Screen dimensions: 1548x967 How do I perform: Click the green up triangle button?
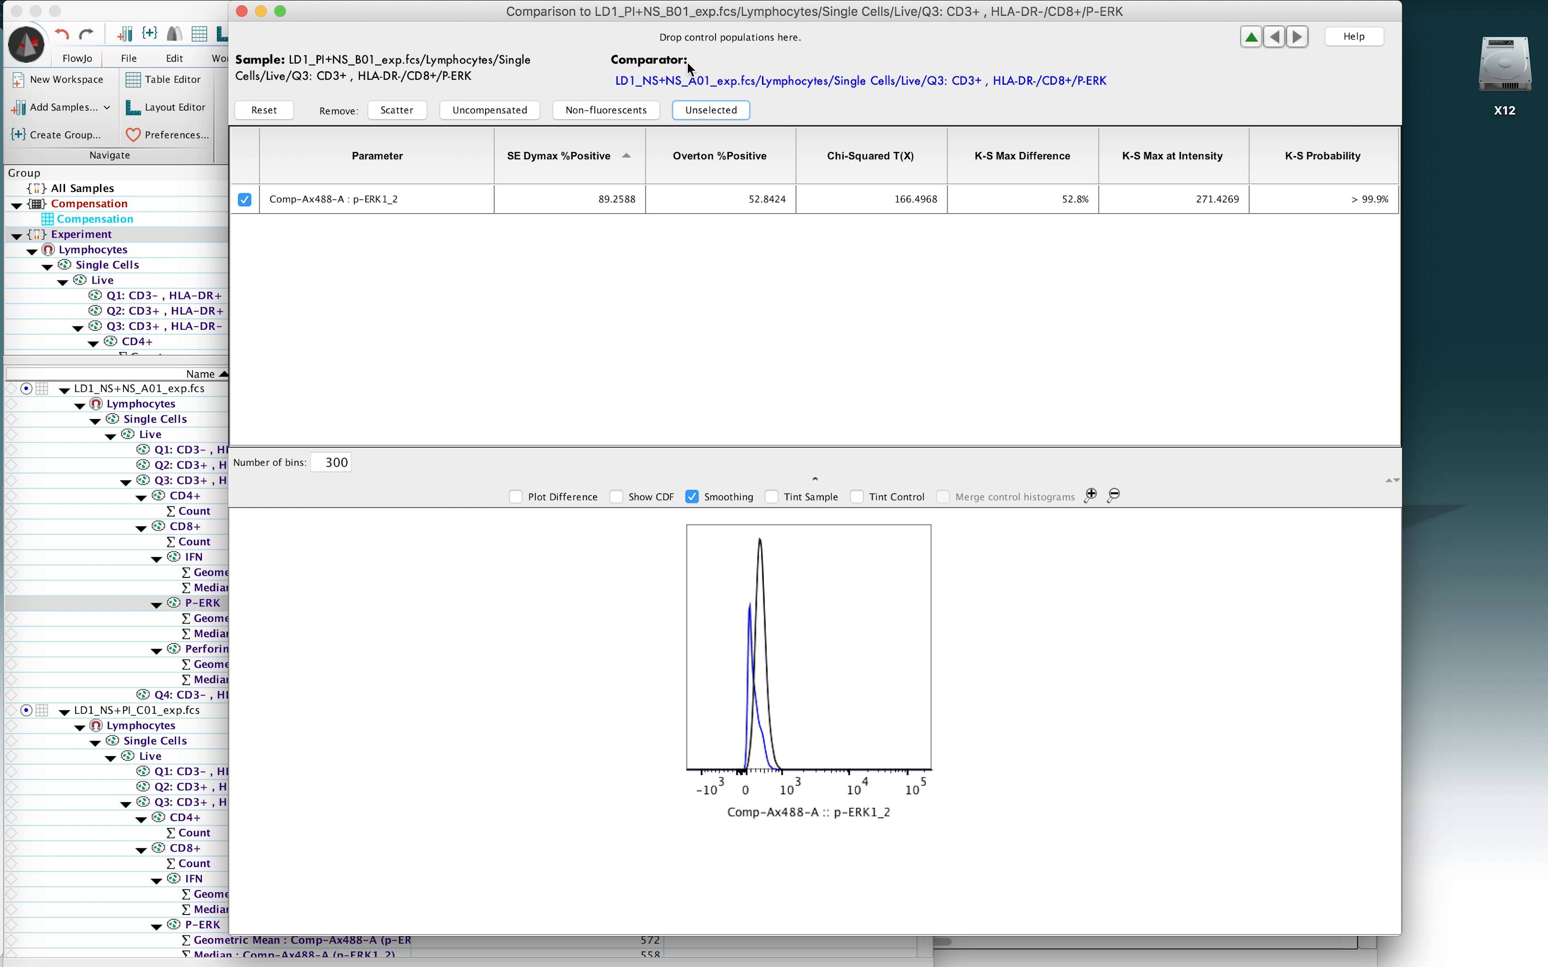click(1250, 37)
